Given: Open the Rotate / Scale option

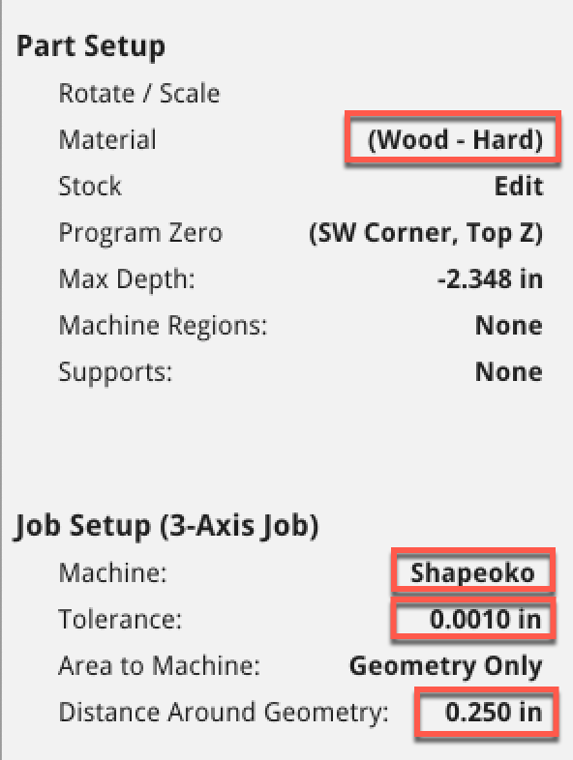Looking at the screenshot, I should (139, 93).
